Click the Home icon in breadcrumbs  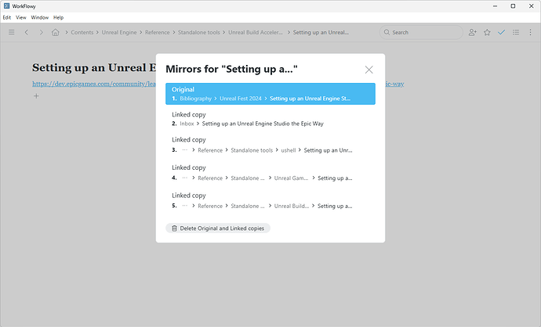[56, 32]
